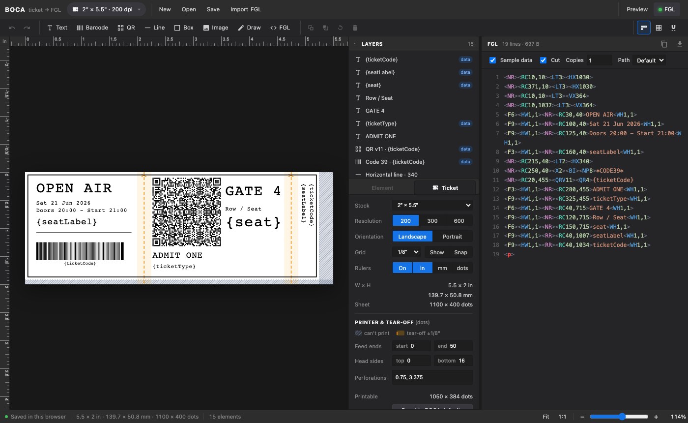Open the Preview view
This screenshot has width=688, height=423.
coord(637,9)
